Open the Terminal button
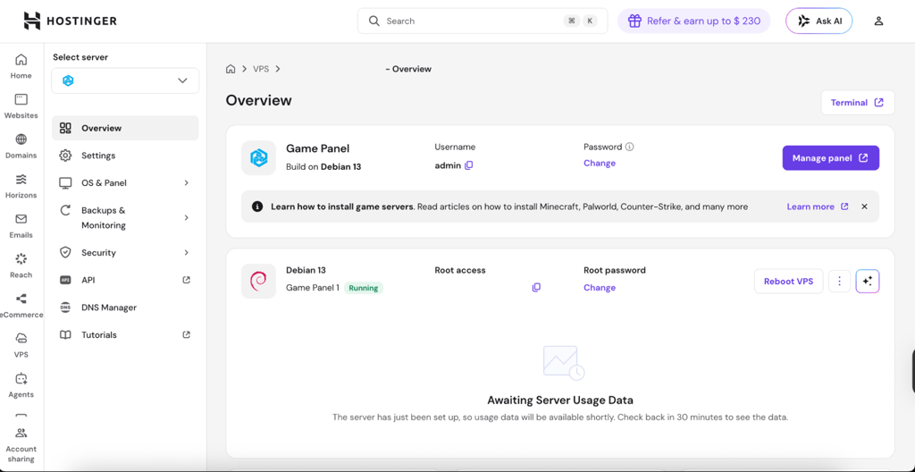This screenshot has height=472, width=915. 857,102
